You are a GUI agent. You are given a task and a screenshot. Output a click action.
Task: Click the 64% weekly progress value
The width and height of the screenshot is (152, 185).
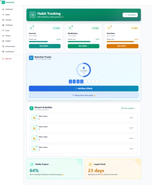(34, 170)
